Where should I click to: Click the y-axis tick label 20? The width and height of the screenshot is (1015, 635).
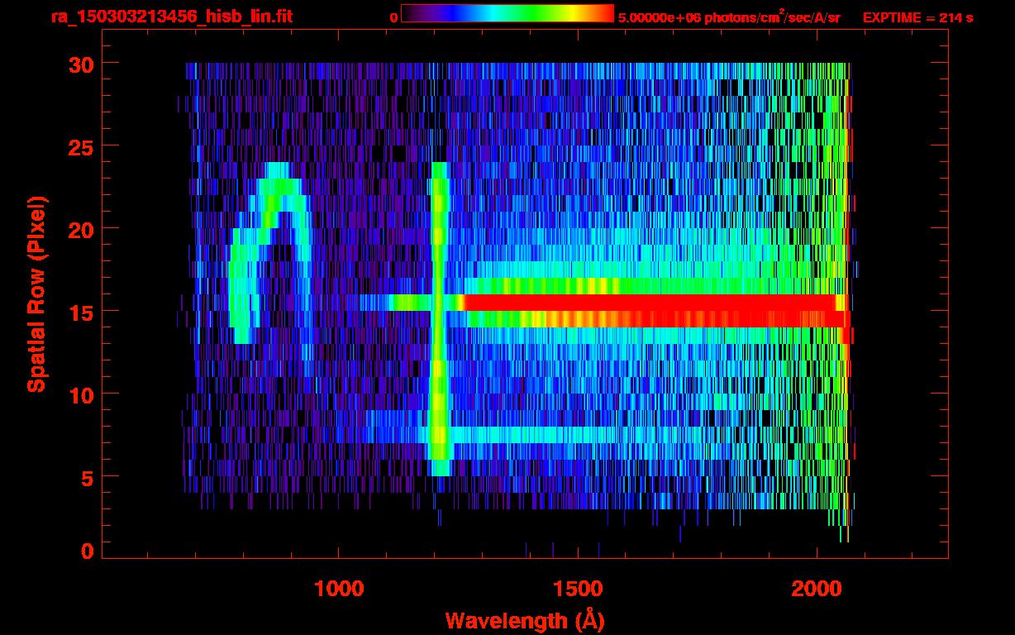pyautogui.click(x=79, y=229)
